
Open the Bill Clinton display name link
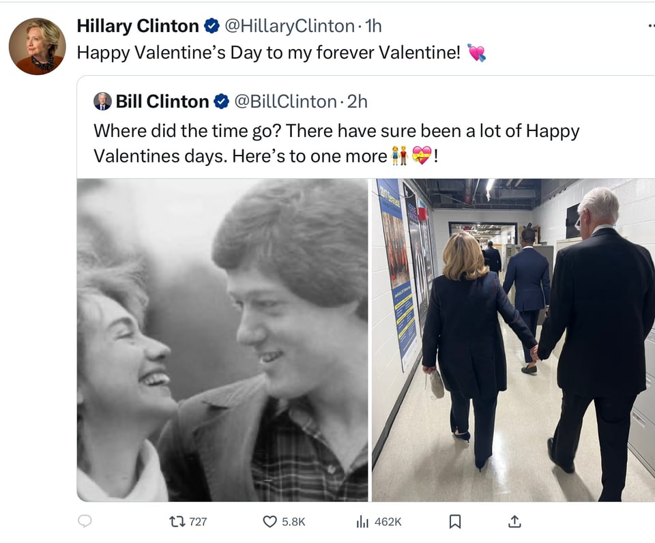[162, 102]
